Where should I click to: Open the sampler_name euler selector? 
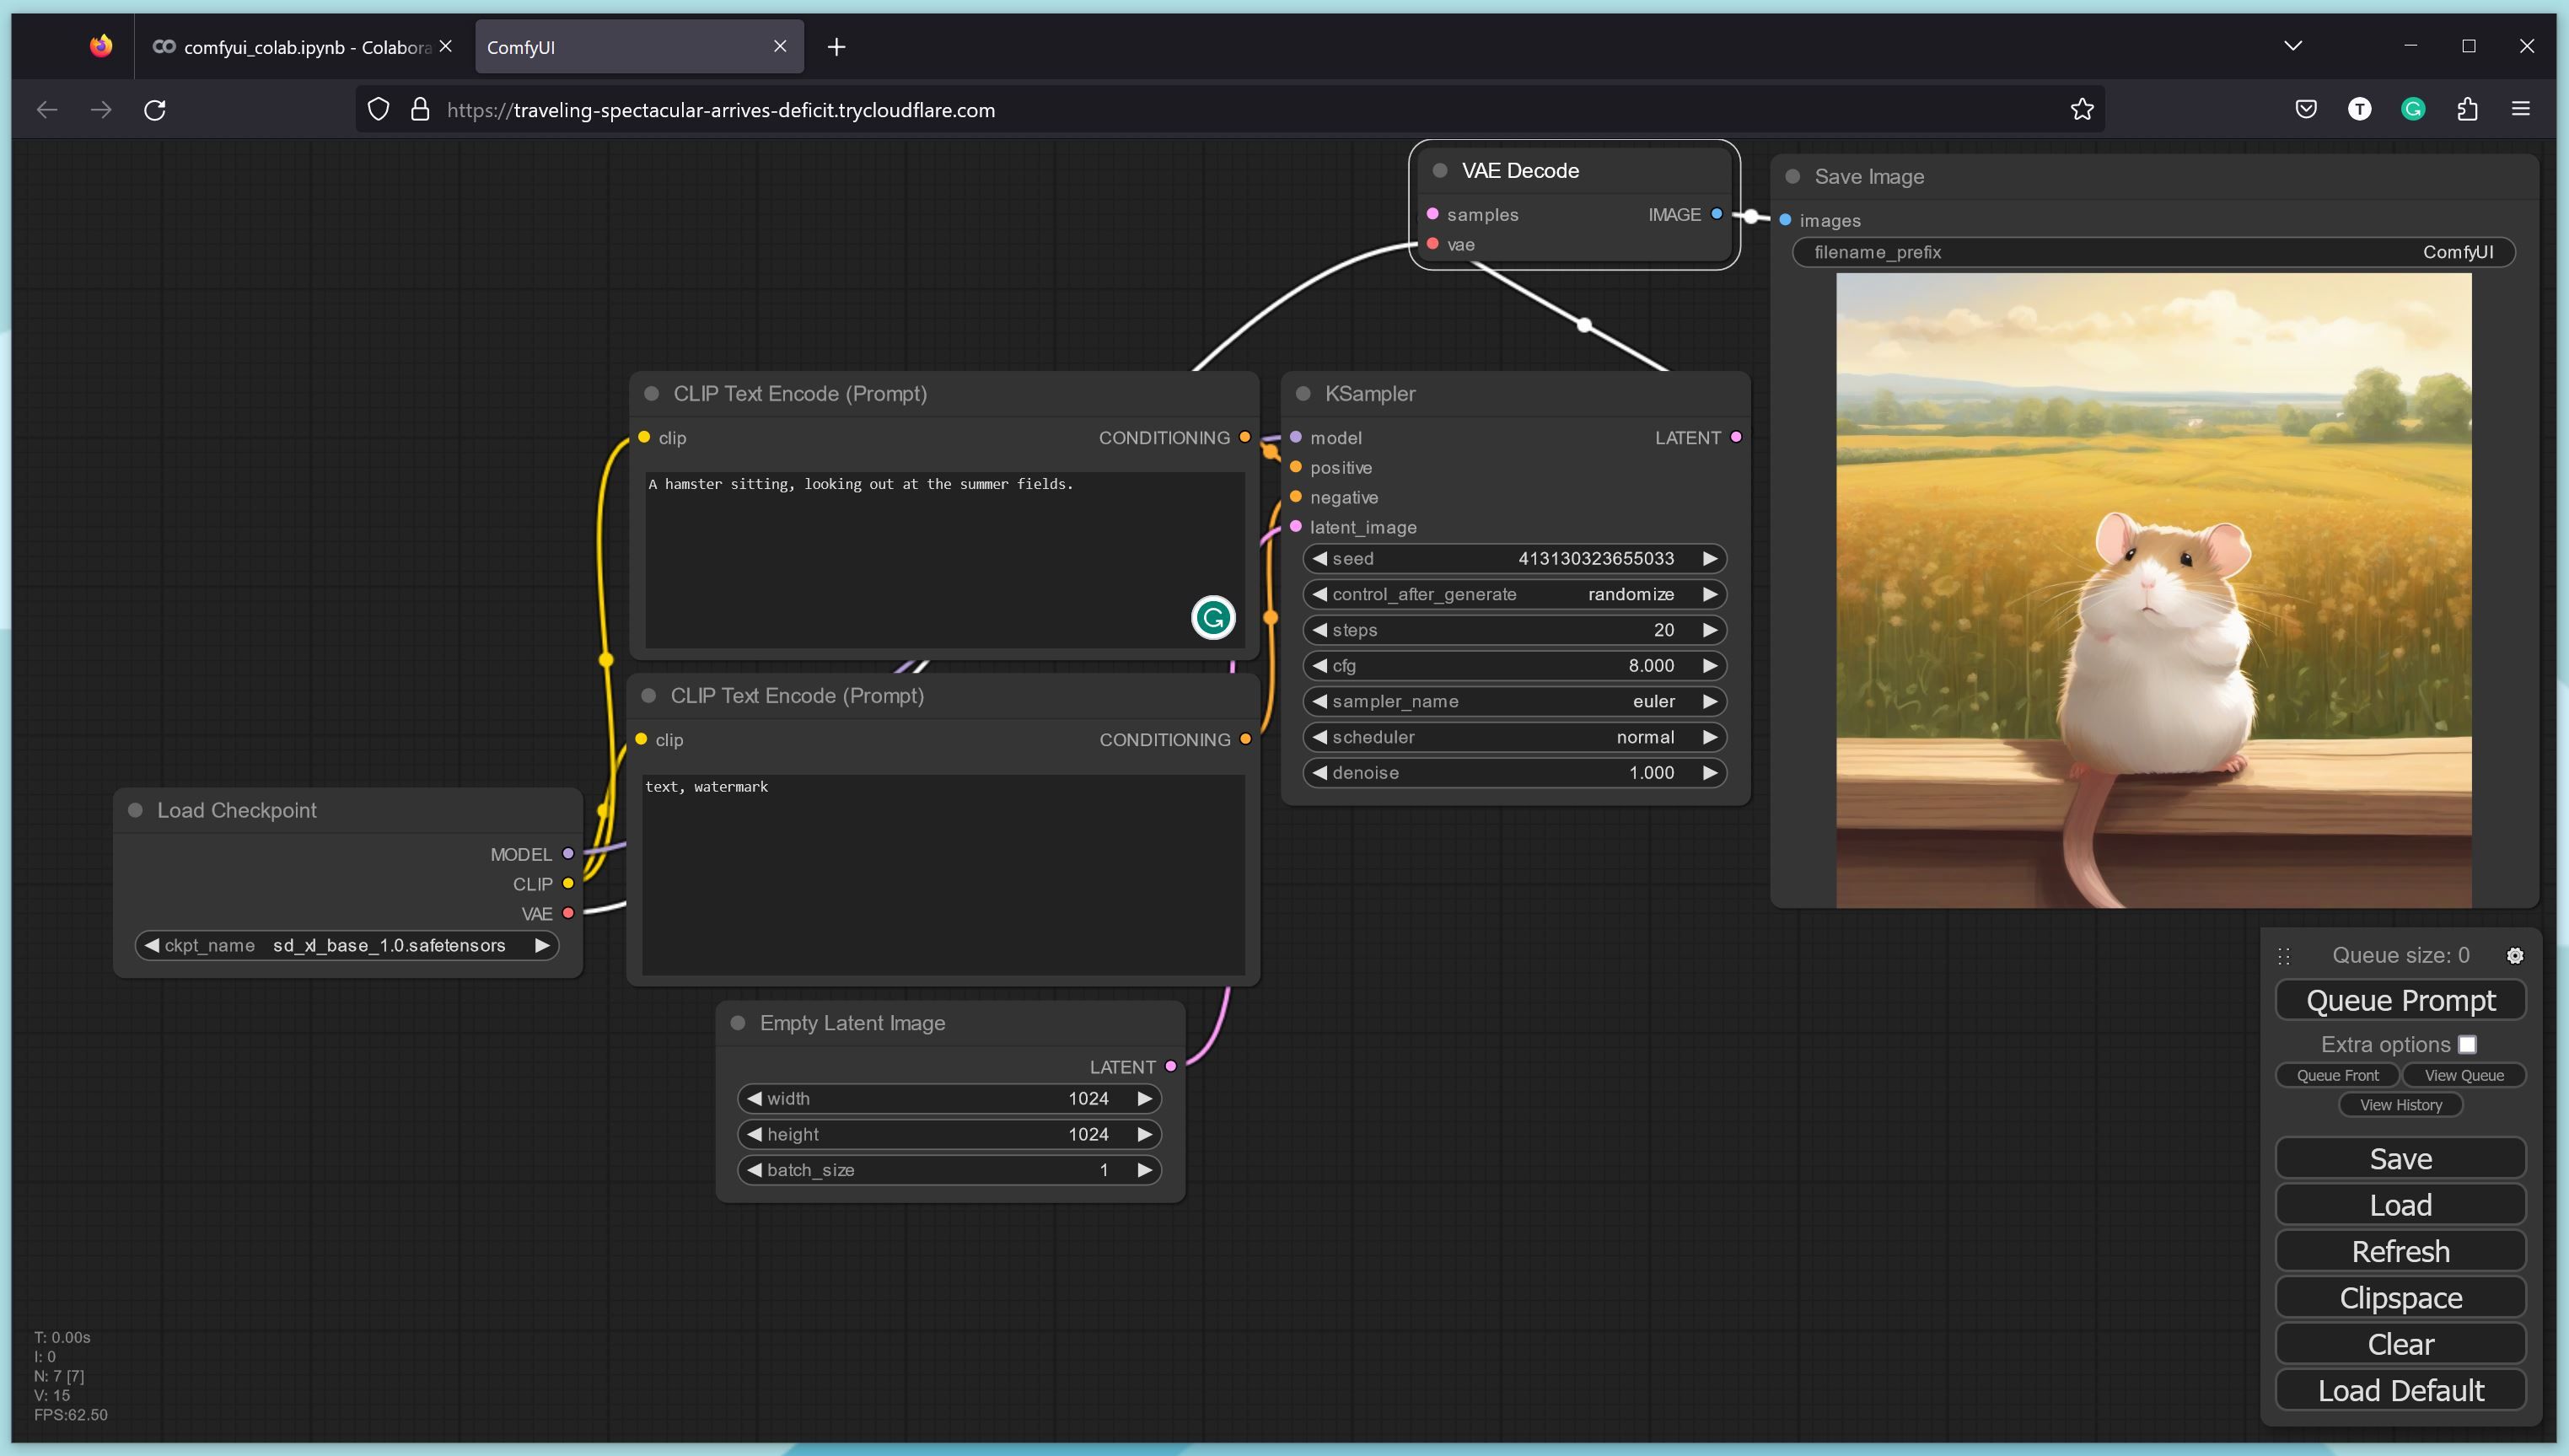[x=1514, y=701]
